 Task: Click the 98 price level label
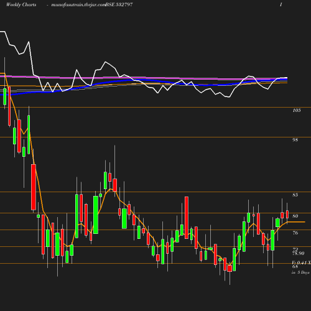(295, 140)
